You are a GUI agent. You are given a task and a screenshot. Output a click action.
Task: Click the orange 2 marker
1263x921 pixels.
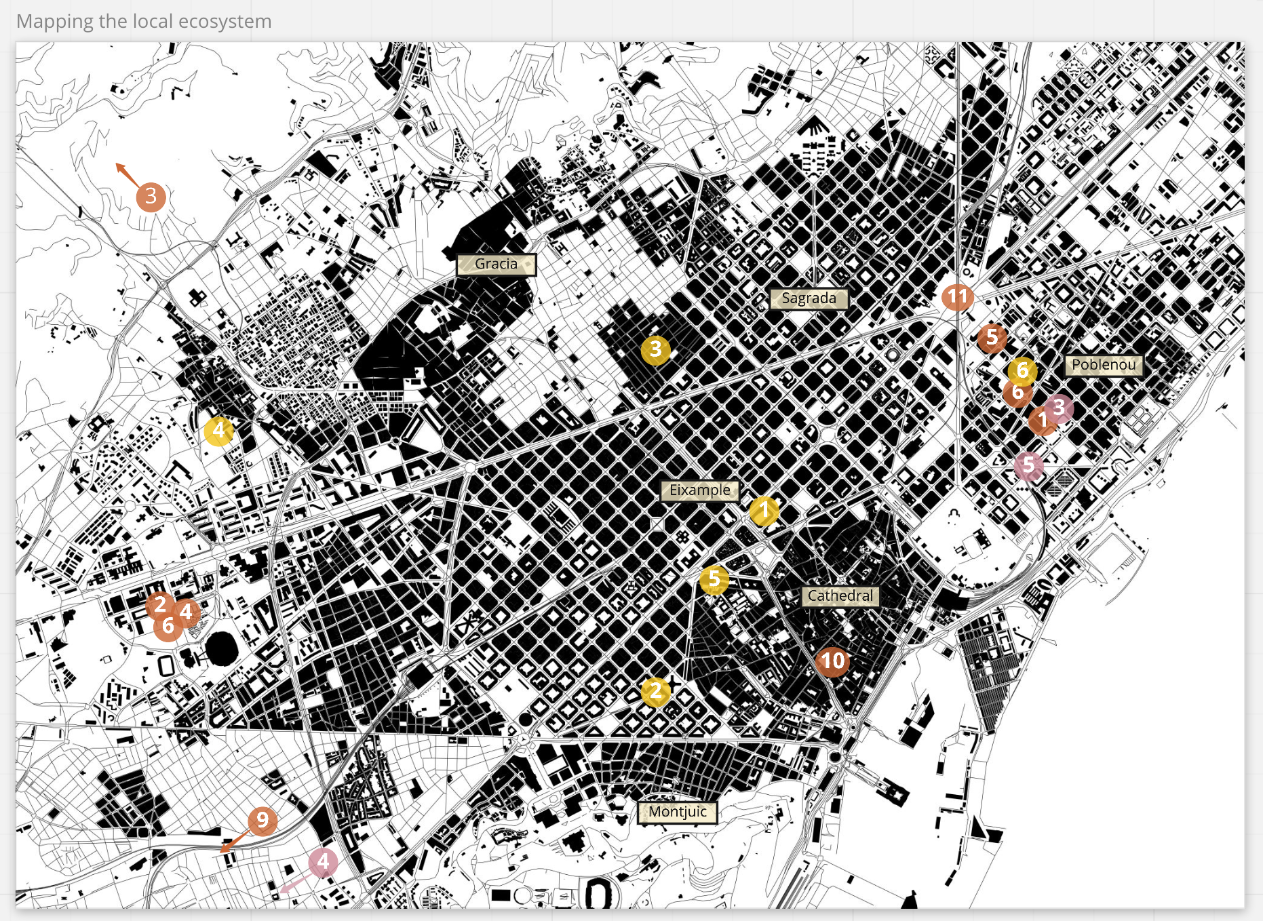[160, 604]
